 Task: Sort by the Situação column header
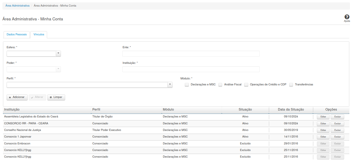point(245,110)
